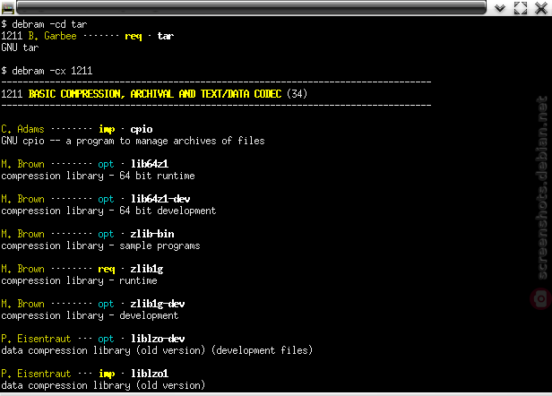Select the package name 'zlib1g'
This screenshot has height=396, width=552.
click(147, 269)
